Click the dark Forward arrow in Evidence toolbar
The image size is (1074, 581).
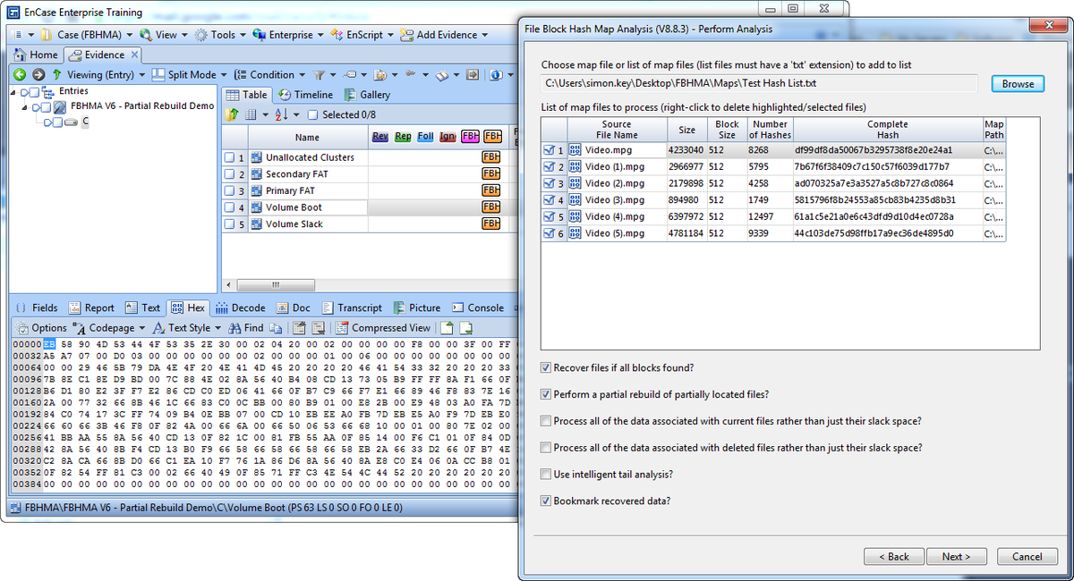[38, 74]
